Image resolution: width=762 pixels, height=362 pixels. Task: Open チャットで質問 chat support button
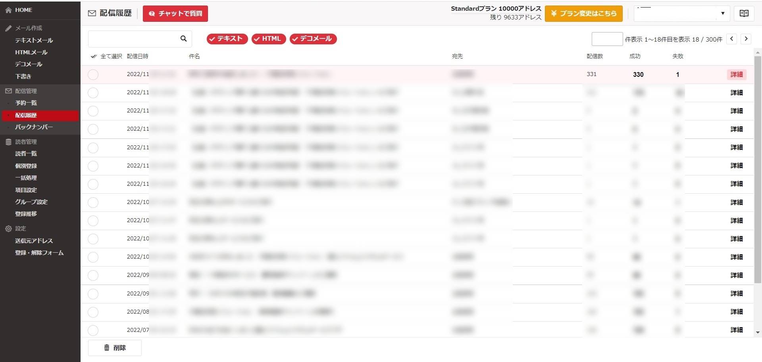(x=175, y=13)
